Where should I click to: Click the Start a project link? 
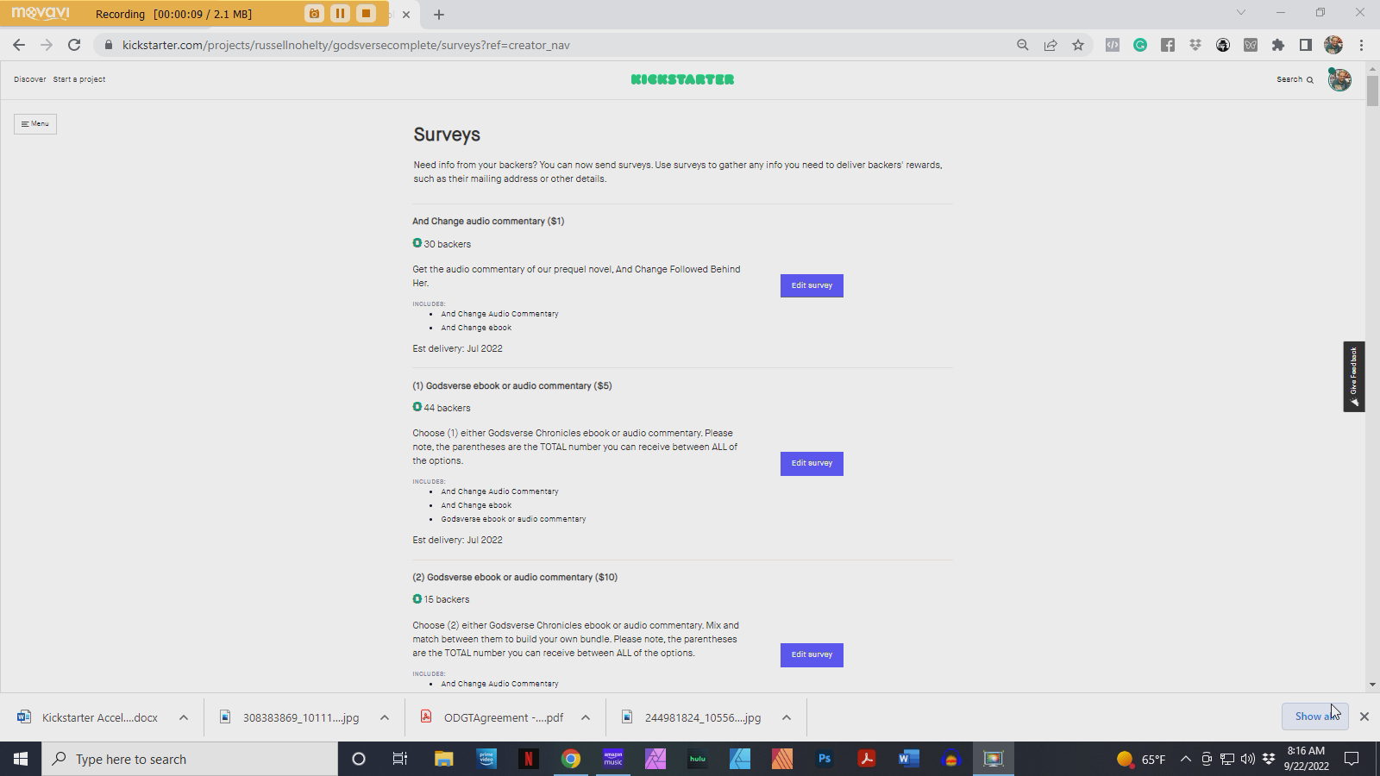pyautogui.click(x=78, y=78)
